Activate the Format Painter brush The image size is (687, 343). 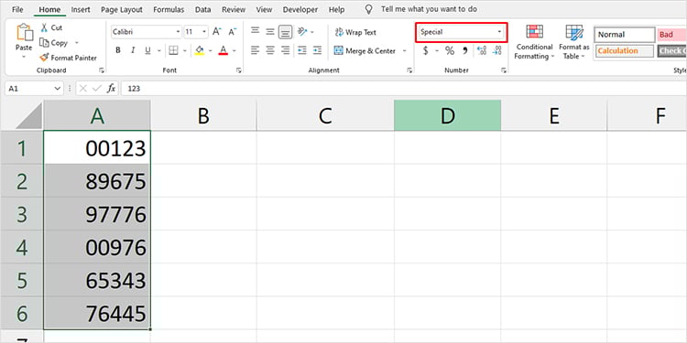pos(44,58)
